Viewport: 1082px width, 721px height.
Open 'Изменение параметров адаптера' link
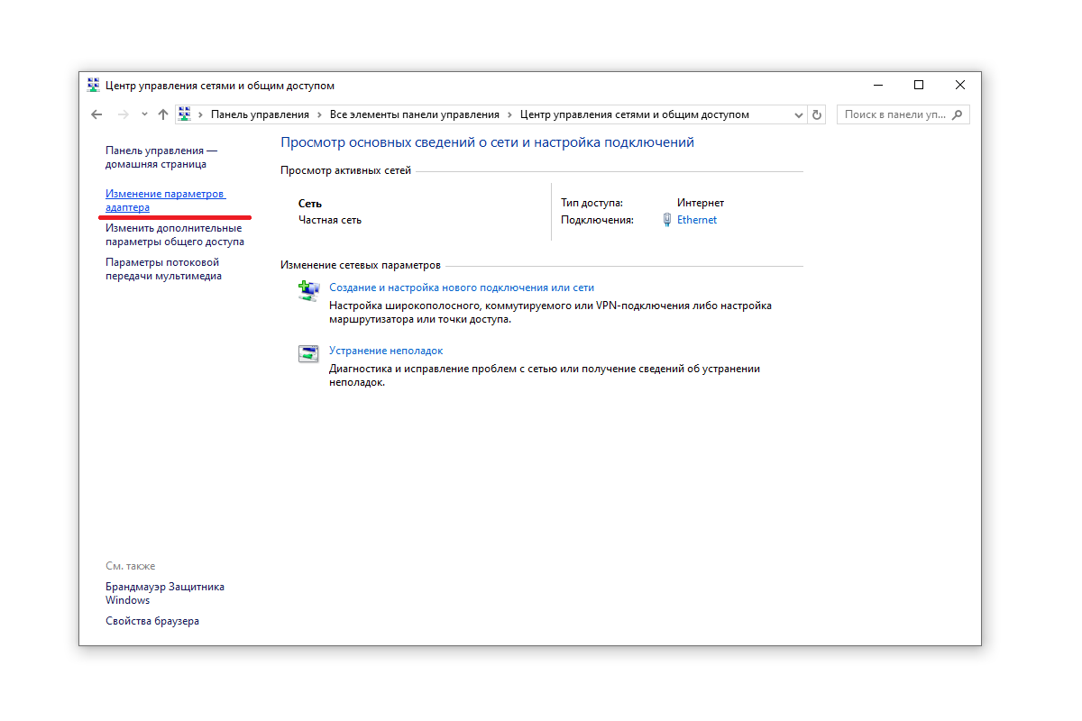pyautogui.click(x=165, y=201)
